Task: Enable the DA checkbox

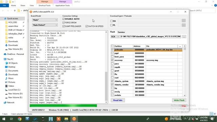Action: [x=112, y=21]
